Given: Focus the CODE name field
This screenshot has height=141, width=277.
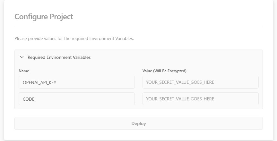Looking at the screenshot, I should [x=76, y=99].
